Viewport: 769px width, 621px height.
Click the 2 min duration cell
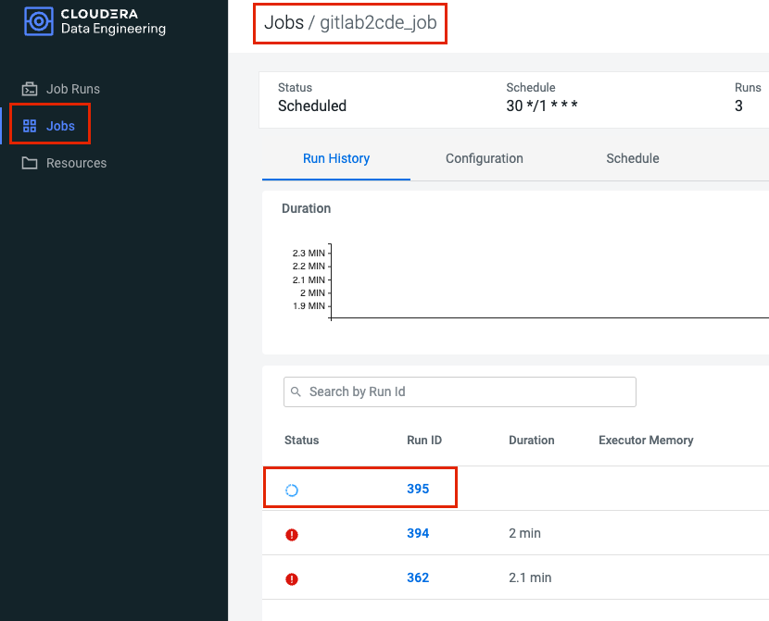[524, 533]
